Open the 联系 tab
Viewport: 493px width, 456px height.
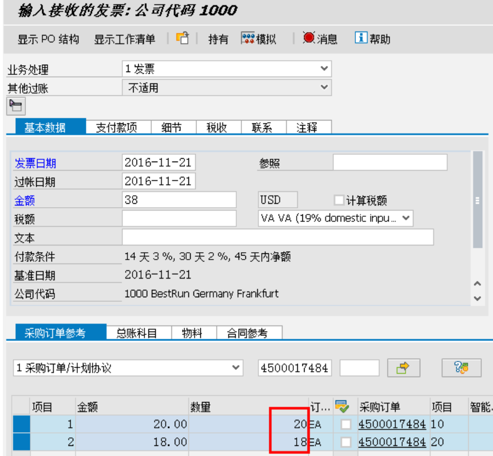263,127
